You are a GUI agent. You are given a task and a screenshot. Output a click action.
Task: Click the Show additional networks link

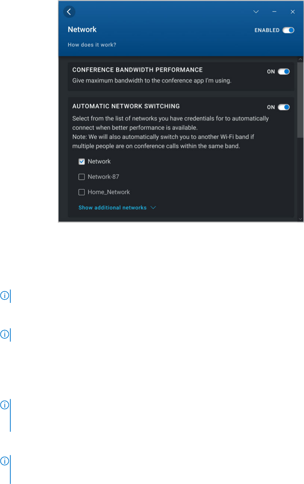112,208
